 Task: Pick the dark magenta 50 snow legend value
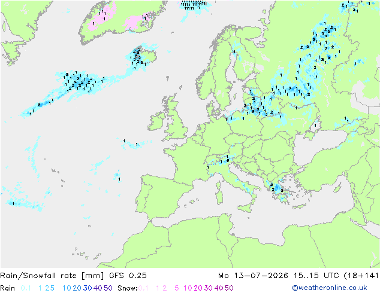click(230, 288)
